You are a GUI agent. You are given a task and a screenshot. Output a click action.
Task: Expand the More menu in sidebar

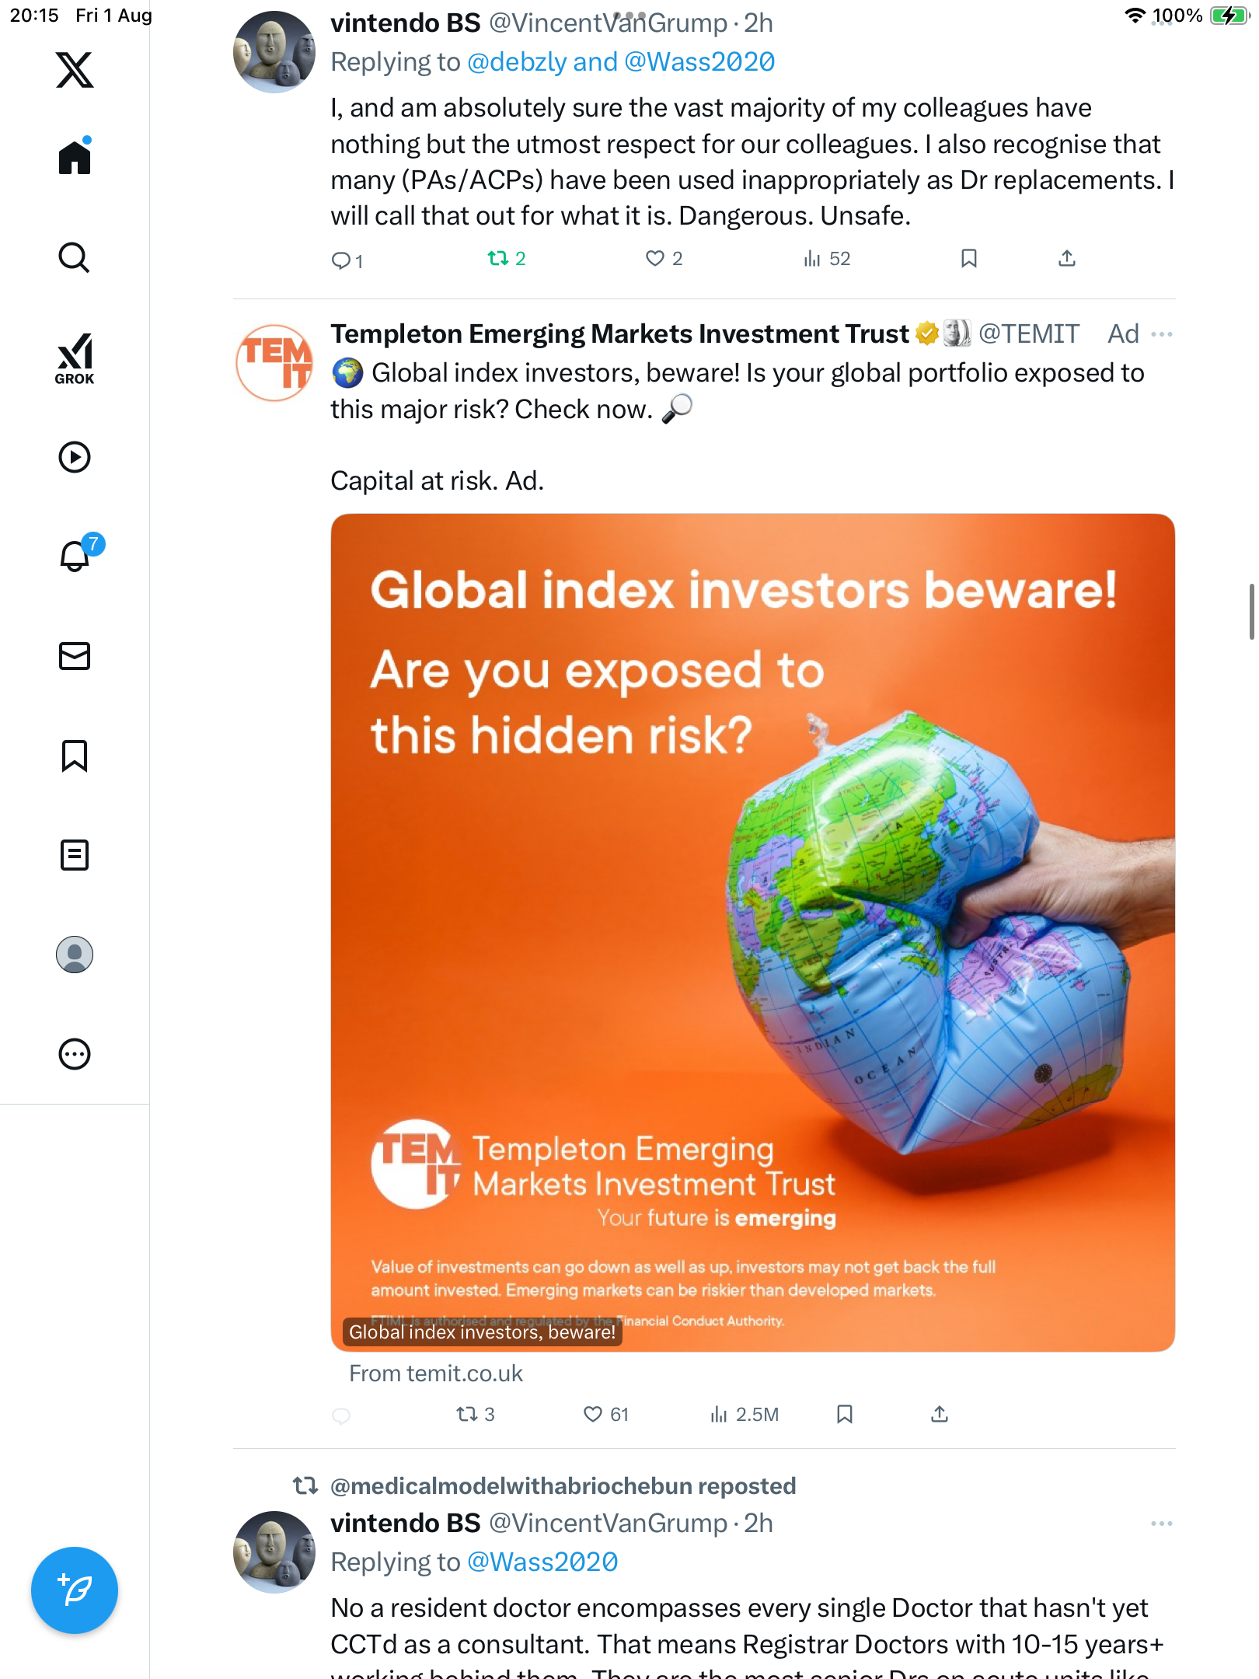[75, 1054]
